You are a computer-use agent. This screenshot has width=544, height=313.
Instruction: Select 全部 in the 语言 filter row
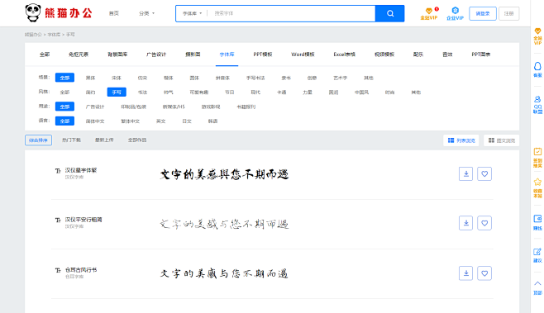click(64, 121)
